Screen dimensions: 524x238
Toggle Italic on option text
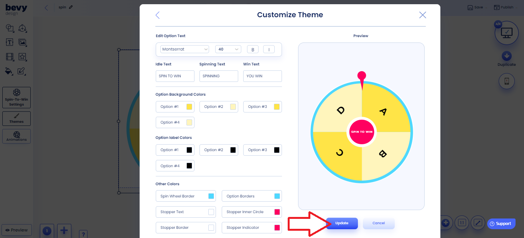[x=269, y=49]
